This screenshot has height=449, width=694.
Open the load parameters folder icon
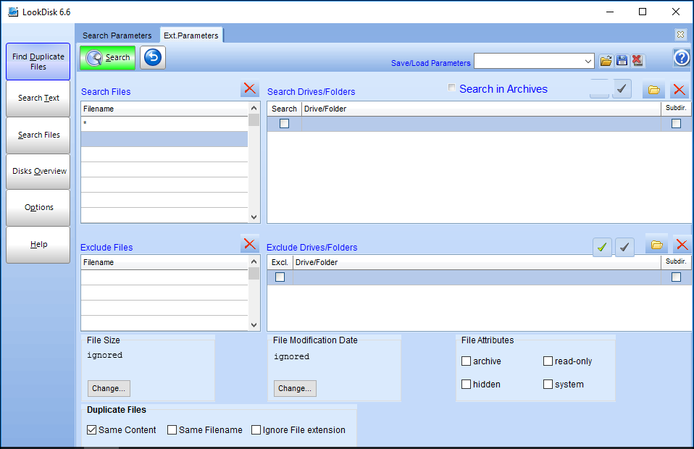tap(606, 61)
